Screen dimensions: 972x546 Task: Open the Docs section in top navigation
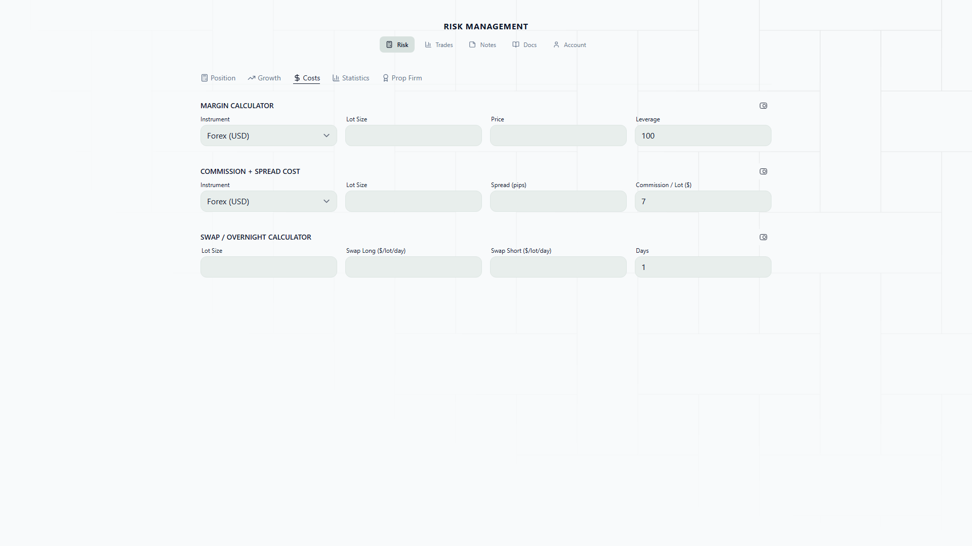[524, 45]
